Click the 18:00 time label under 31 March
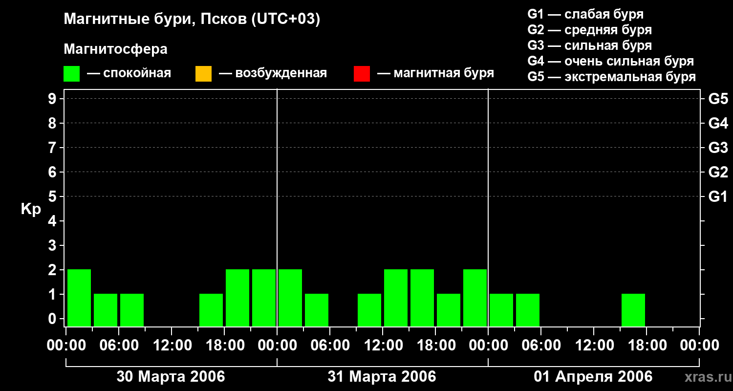Viewport: 733px width, 391px height. [435, 346]
